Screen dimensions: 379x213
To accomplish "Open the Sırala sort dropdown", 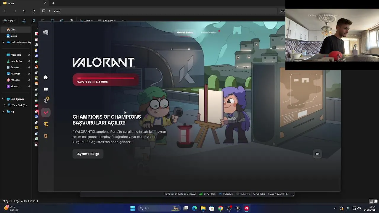I will [86, 21].
